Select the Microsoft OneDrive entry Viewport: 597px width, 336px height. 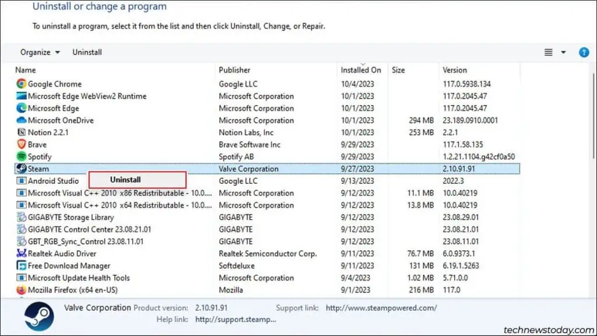point(61,120)
